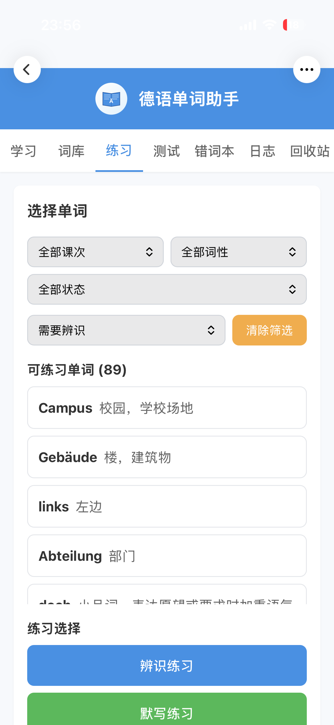This screenshot has height=725, width=334.
Task: Open the 全部词性 part-of-speech dropdown
Action: coord(238,252)
